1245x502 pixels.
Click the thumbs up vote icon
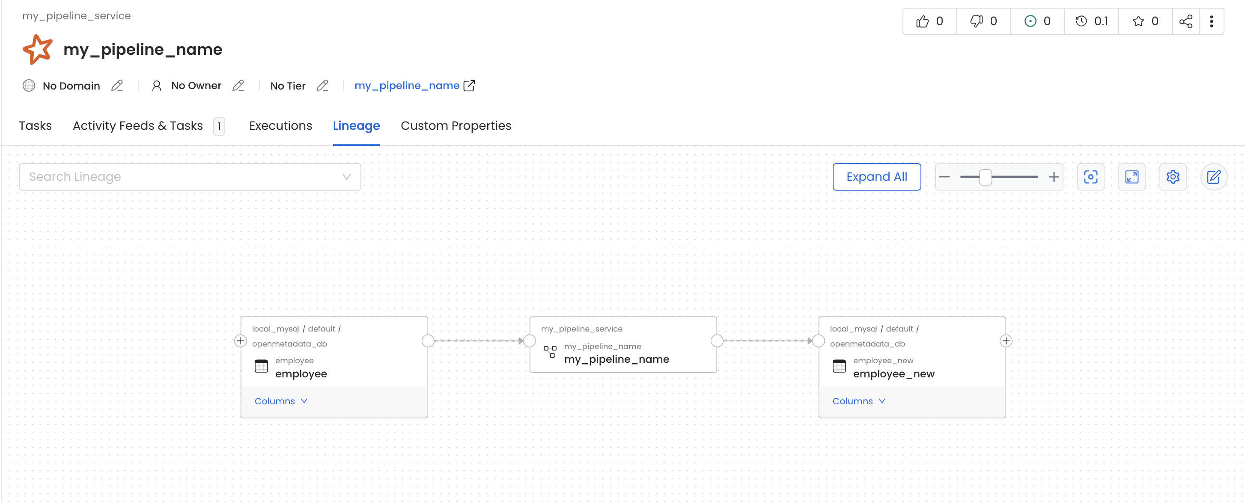click(923, 21)
